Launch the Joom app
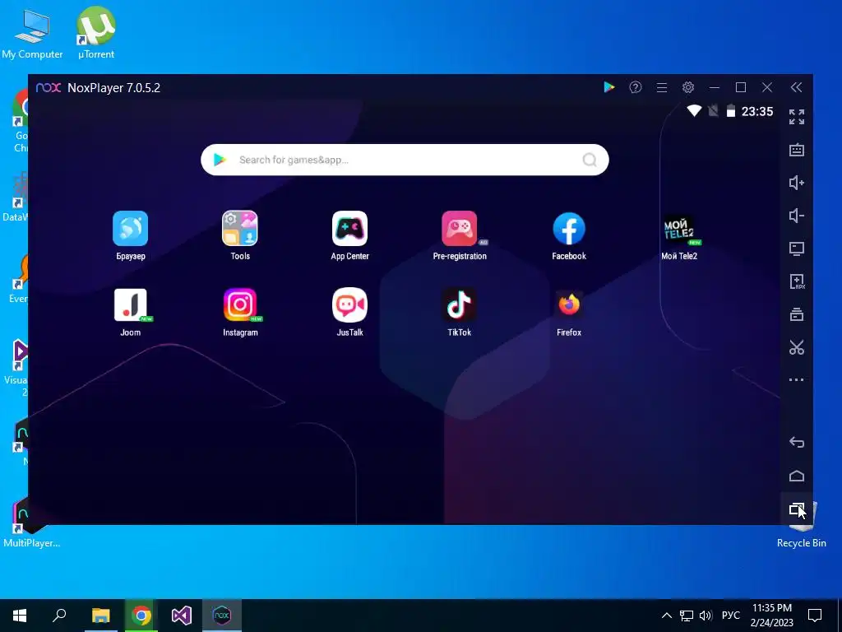 (131, 305)
